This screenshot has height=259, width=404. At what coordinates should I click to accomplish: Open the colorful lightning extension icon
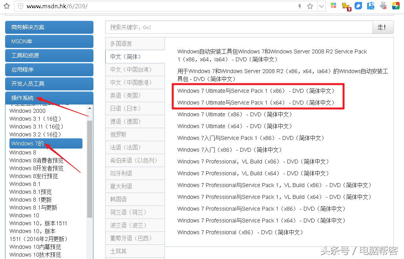[395, 6]
